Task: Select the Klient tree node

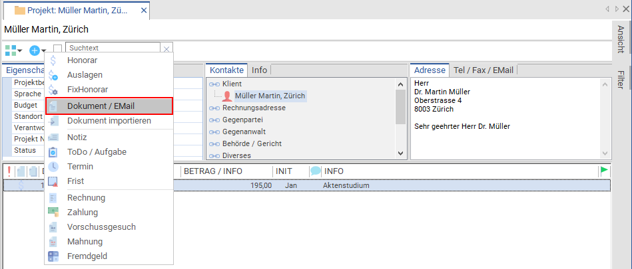Action: pos(232,84)
